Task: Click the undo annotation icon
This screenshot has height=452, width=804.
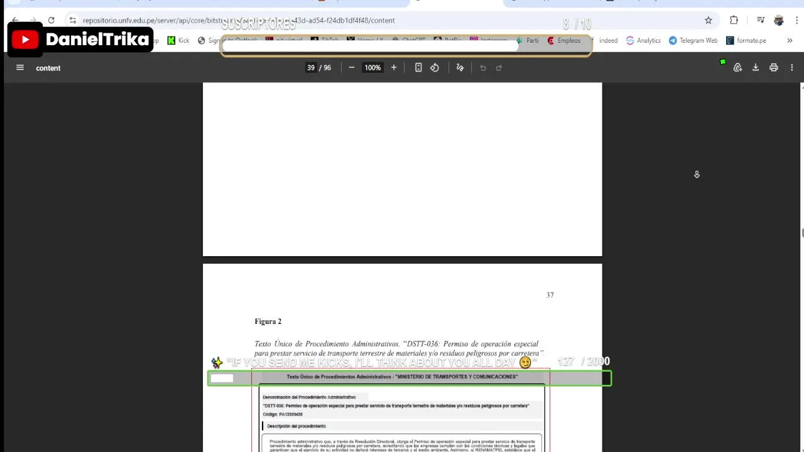Action: [x=483, y=68]
